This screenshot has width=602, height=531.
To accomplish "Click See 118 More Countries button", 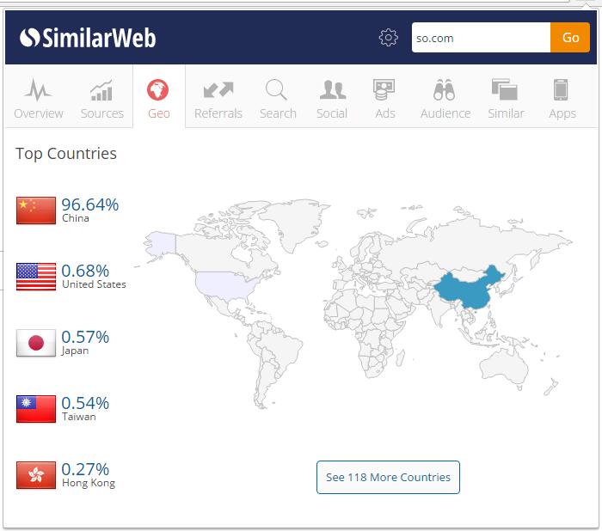I will [388, 478].
